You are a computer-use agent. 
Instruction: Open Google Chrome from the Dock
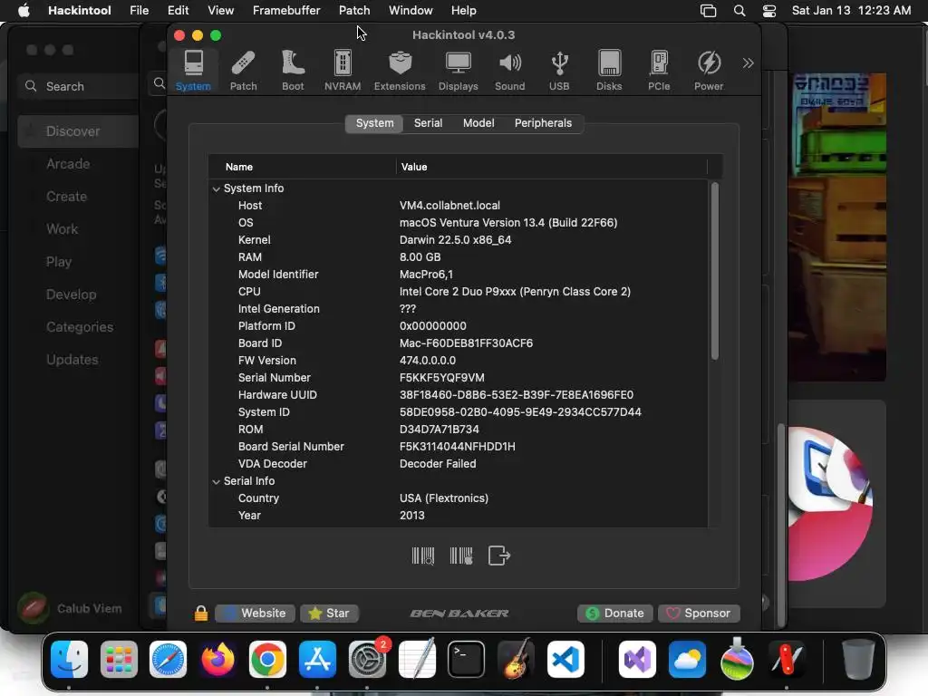point(267,660)
